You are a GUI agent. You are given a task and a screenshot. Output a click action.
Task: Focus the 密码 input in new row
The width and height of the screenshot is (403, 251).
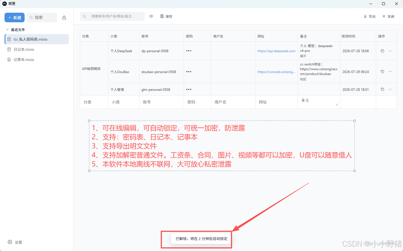coord(198,102)
